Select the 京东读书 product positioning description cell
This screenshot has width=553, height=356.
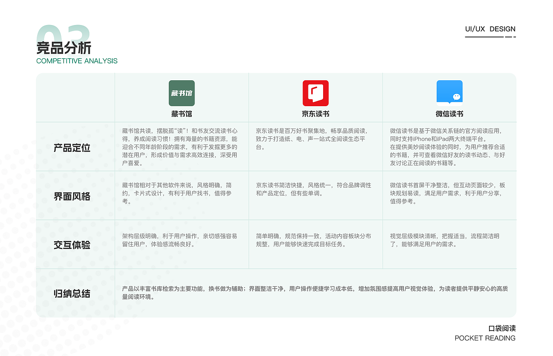(315, 147)
